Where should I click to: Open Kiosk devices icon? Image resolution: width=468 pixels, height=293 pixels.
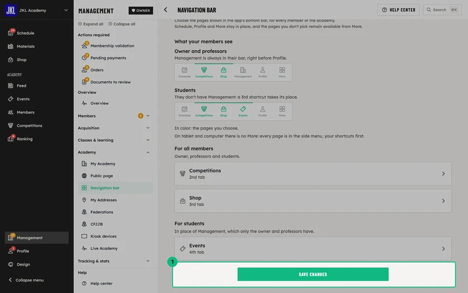84,236
